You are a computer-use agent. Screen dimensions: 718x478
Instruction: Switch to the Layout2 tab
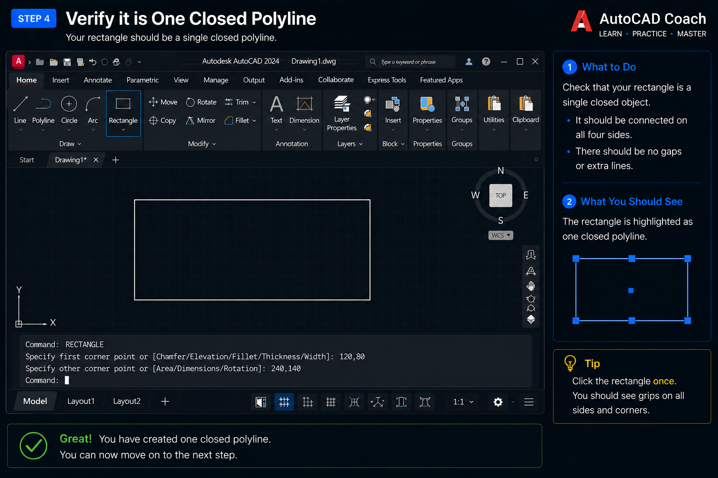coord(127,401)
